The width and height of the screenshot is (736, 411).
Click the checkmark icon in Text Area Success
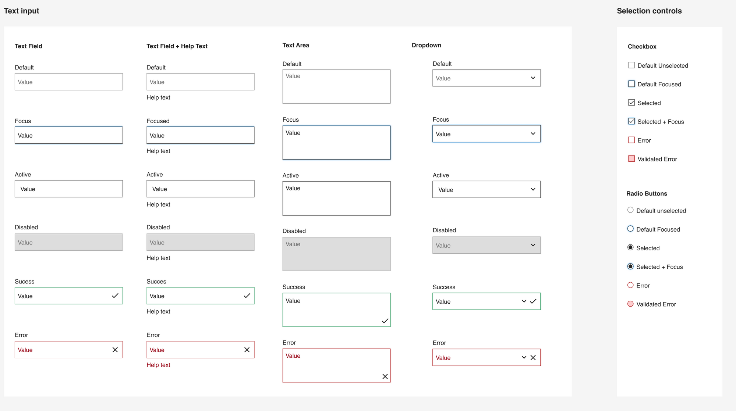[x=384, y=321]
